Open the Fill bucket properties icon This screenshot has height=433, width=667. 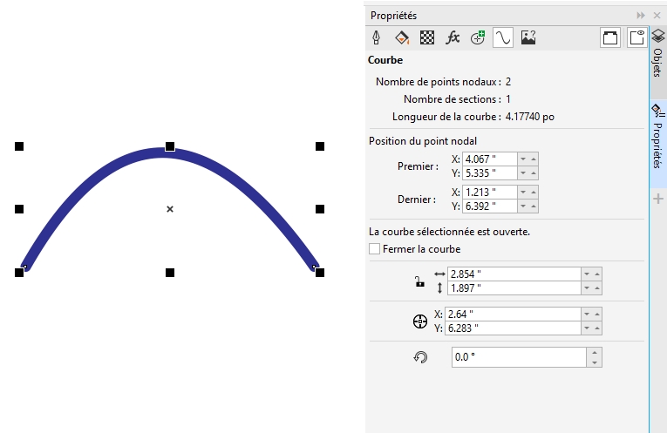pyautogui.click(x=402, y=37)
